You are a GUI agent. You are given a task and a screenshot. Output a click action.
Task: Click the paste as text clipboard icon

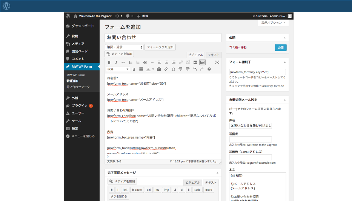click(159, 69)
